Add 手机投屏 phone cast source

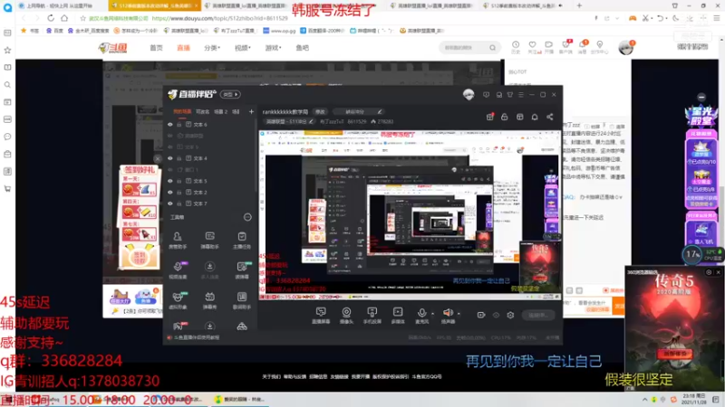coord(372,316)
